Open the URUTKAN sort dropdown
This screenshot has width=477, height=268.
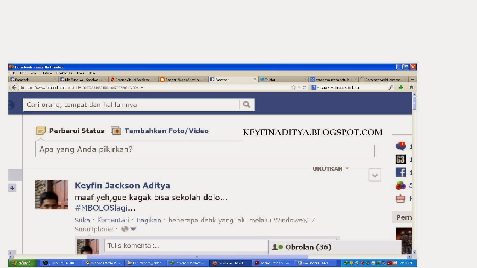pyautogui.click(x=331, y=169)
